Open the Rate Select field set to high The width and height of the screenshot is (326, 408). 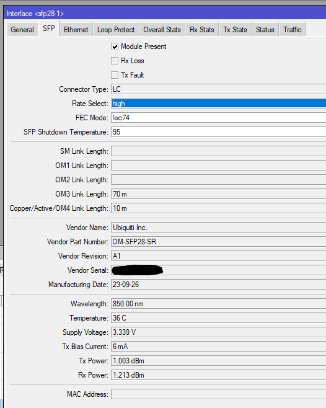[x=219, y=104]
